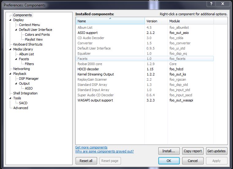Viewport: 233px width, 169px height.
Task: Open Networking preferences
Action: coord(21,69)
